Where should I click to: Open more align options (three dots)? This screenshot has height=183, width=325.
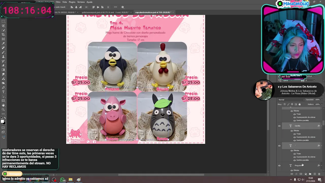click(116, 7)
